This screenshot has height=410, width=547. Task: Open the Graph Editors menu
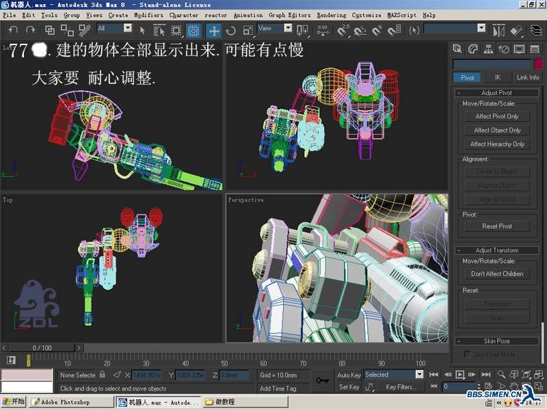point(289,15)
